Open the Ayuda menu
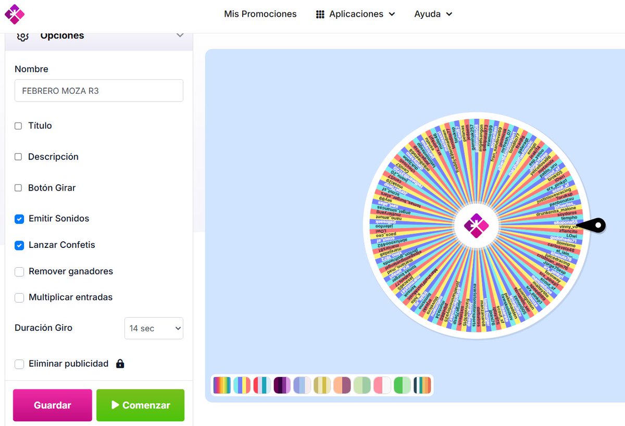Image resolution: width=625 pixels, height=426 pixels. pyautogui.click(x=433, y=14)
